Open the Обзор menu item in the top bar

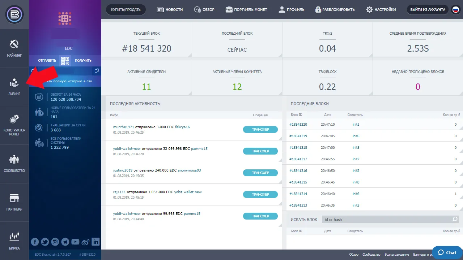click(204, 10)
